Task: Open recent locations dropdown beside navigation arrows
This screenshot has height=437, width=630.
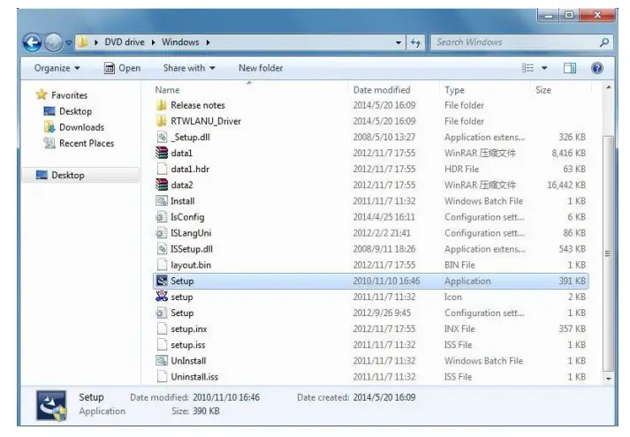Action: [69, 42]
